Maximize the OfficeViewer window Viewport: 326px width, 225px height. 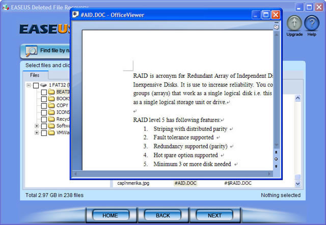(x=266, y=15)
